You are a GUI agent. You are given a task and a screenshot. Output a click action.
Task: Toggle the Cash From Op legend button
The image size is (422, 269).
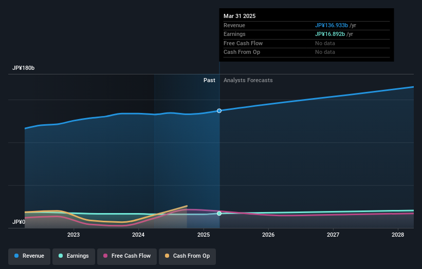coord(187,256)
